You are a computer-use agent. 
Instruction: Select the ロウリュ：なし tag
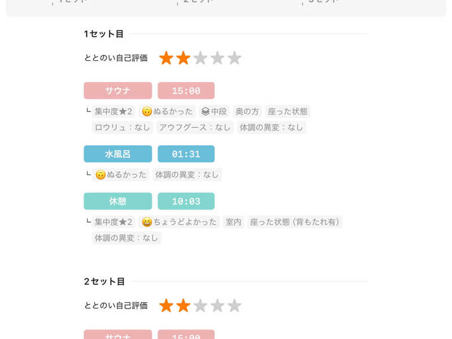click(123, 127)
